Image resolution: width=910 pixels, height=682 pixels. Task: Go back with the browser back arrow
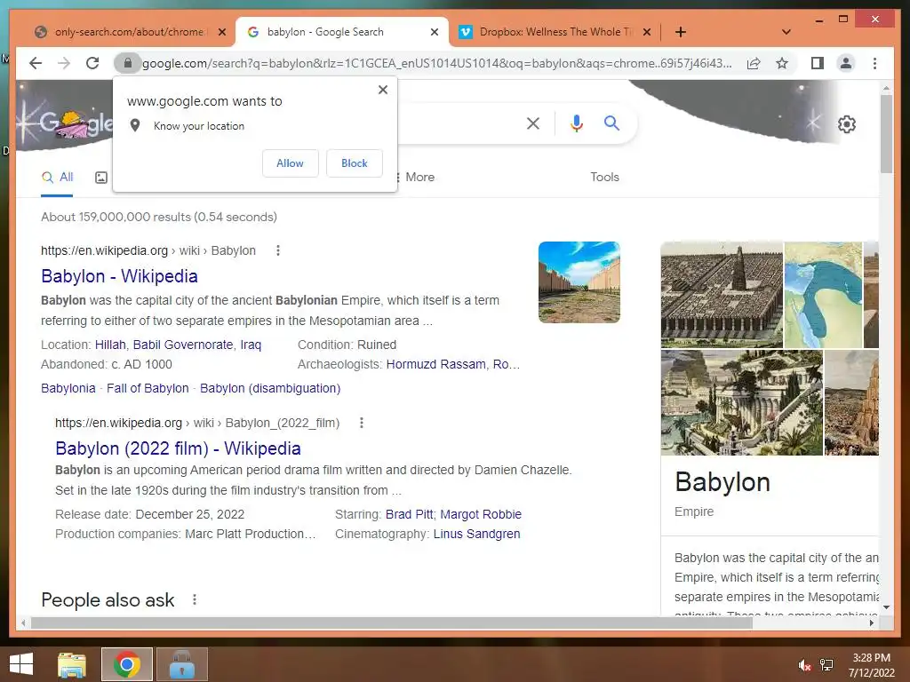click(36, 63)
